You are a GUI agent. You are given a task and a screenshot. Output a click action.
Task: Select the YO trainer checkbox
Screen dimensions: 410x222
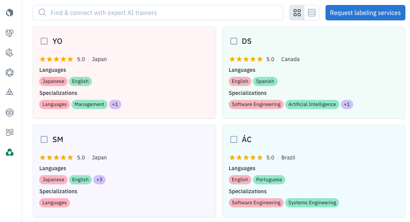point(44,41)
